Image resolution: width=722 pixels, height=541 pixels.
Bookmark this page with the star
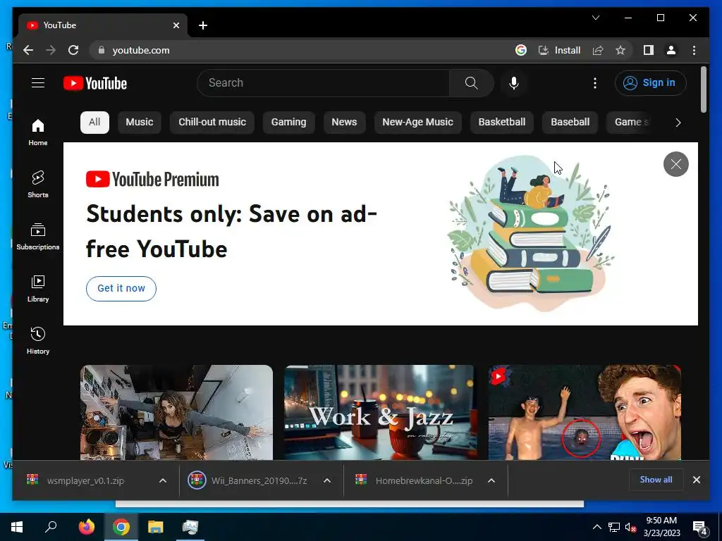(x=620, y=50)
